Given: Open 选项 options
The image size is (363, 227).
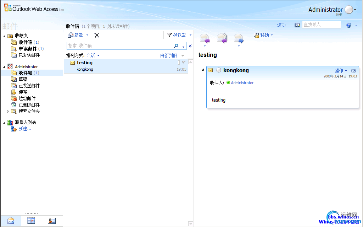Looking at the screenshot, I should 281,25.
